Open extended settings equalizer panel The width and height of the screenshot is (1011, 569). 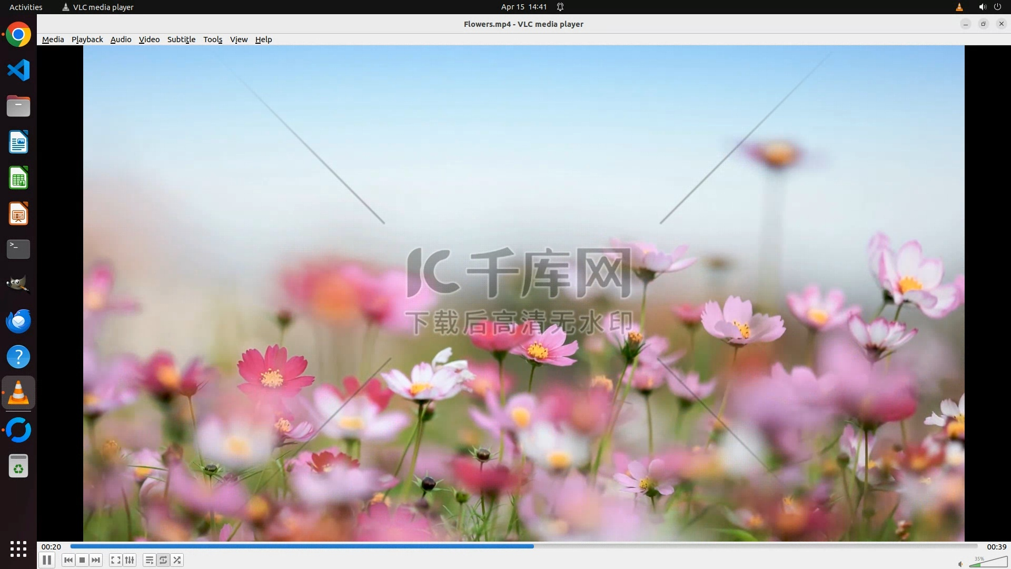pos(130,560)
